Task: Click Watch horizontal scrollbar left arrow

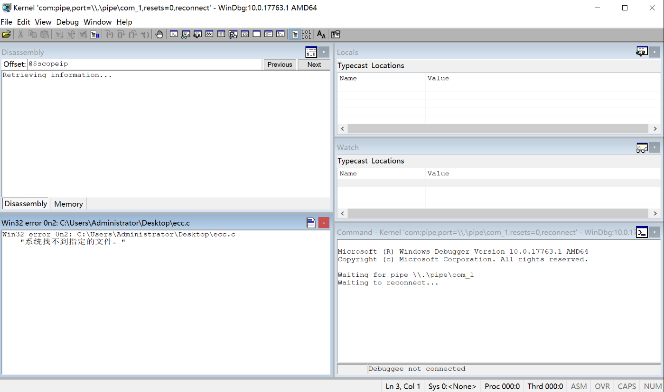Action: pos(343,213)
